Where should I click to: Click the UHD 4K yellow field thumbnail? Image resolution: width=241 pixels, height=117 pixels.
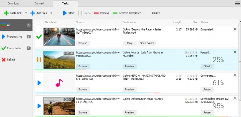coord(59,60)
